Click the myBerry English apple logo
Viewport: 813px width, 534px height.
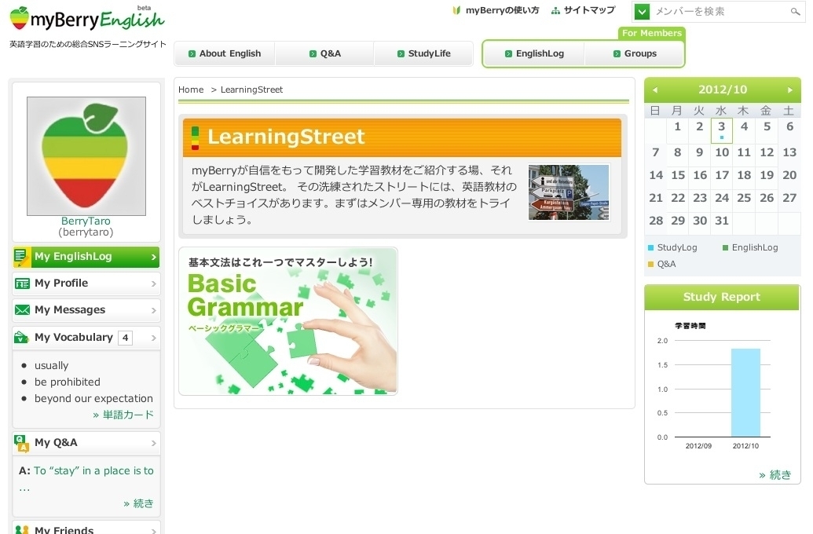point(20,18)
